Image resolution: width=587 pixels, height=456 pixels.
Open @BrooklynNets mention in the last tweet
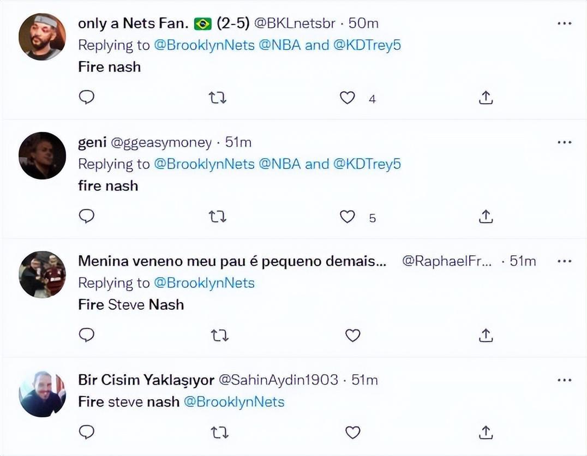[234, 402]
